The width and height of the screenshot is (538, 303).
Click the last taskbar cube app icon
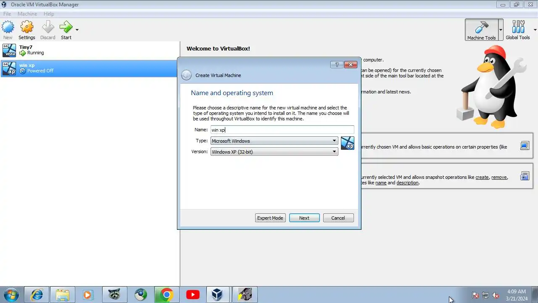pos(245,295)
